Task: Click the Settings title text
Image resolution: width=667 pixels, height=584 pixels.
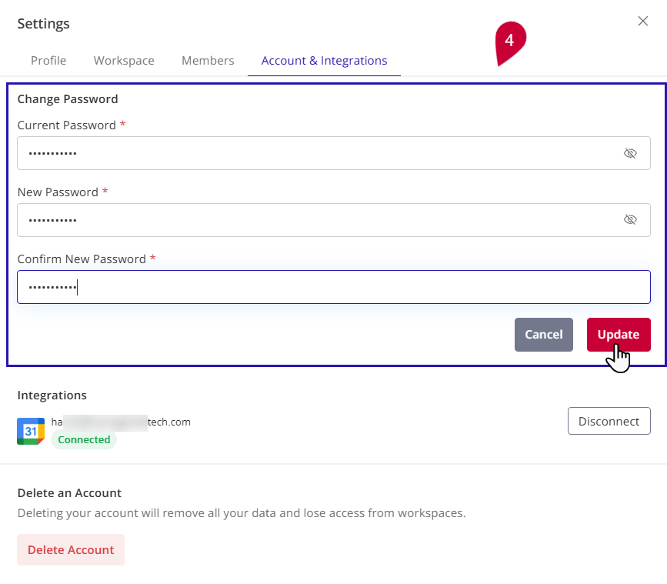Action: (x=43, y=23)
